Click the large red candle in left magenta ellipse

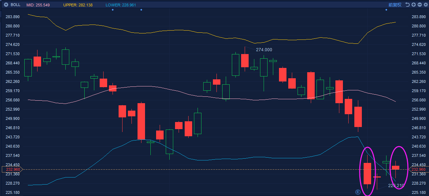(368, 173)
